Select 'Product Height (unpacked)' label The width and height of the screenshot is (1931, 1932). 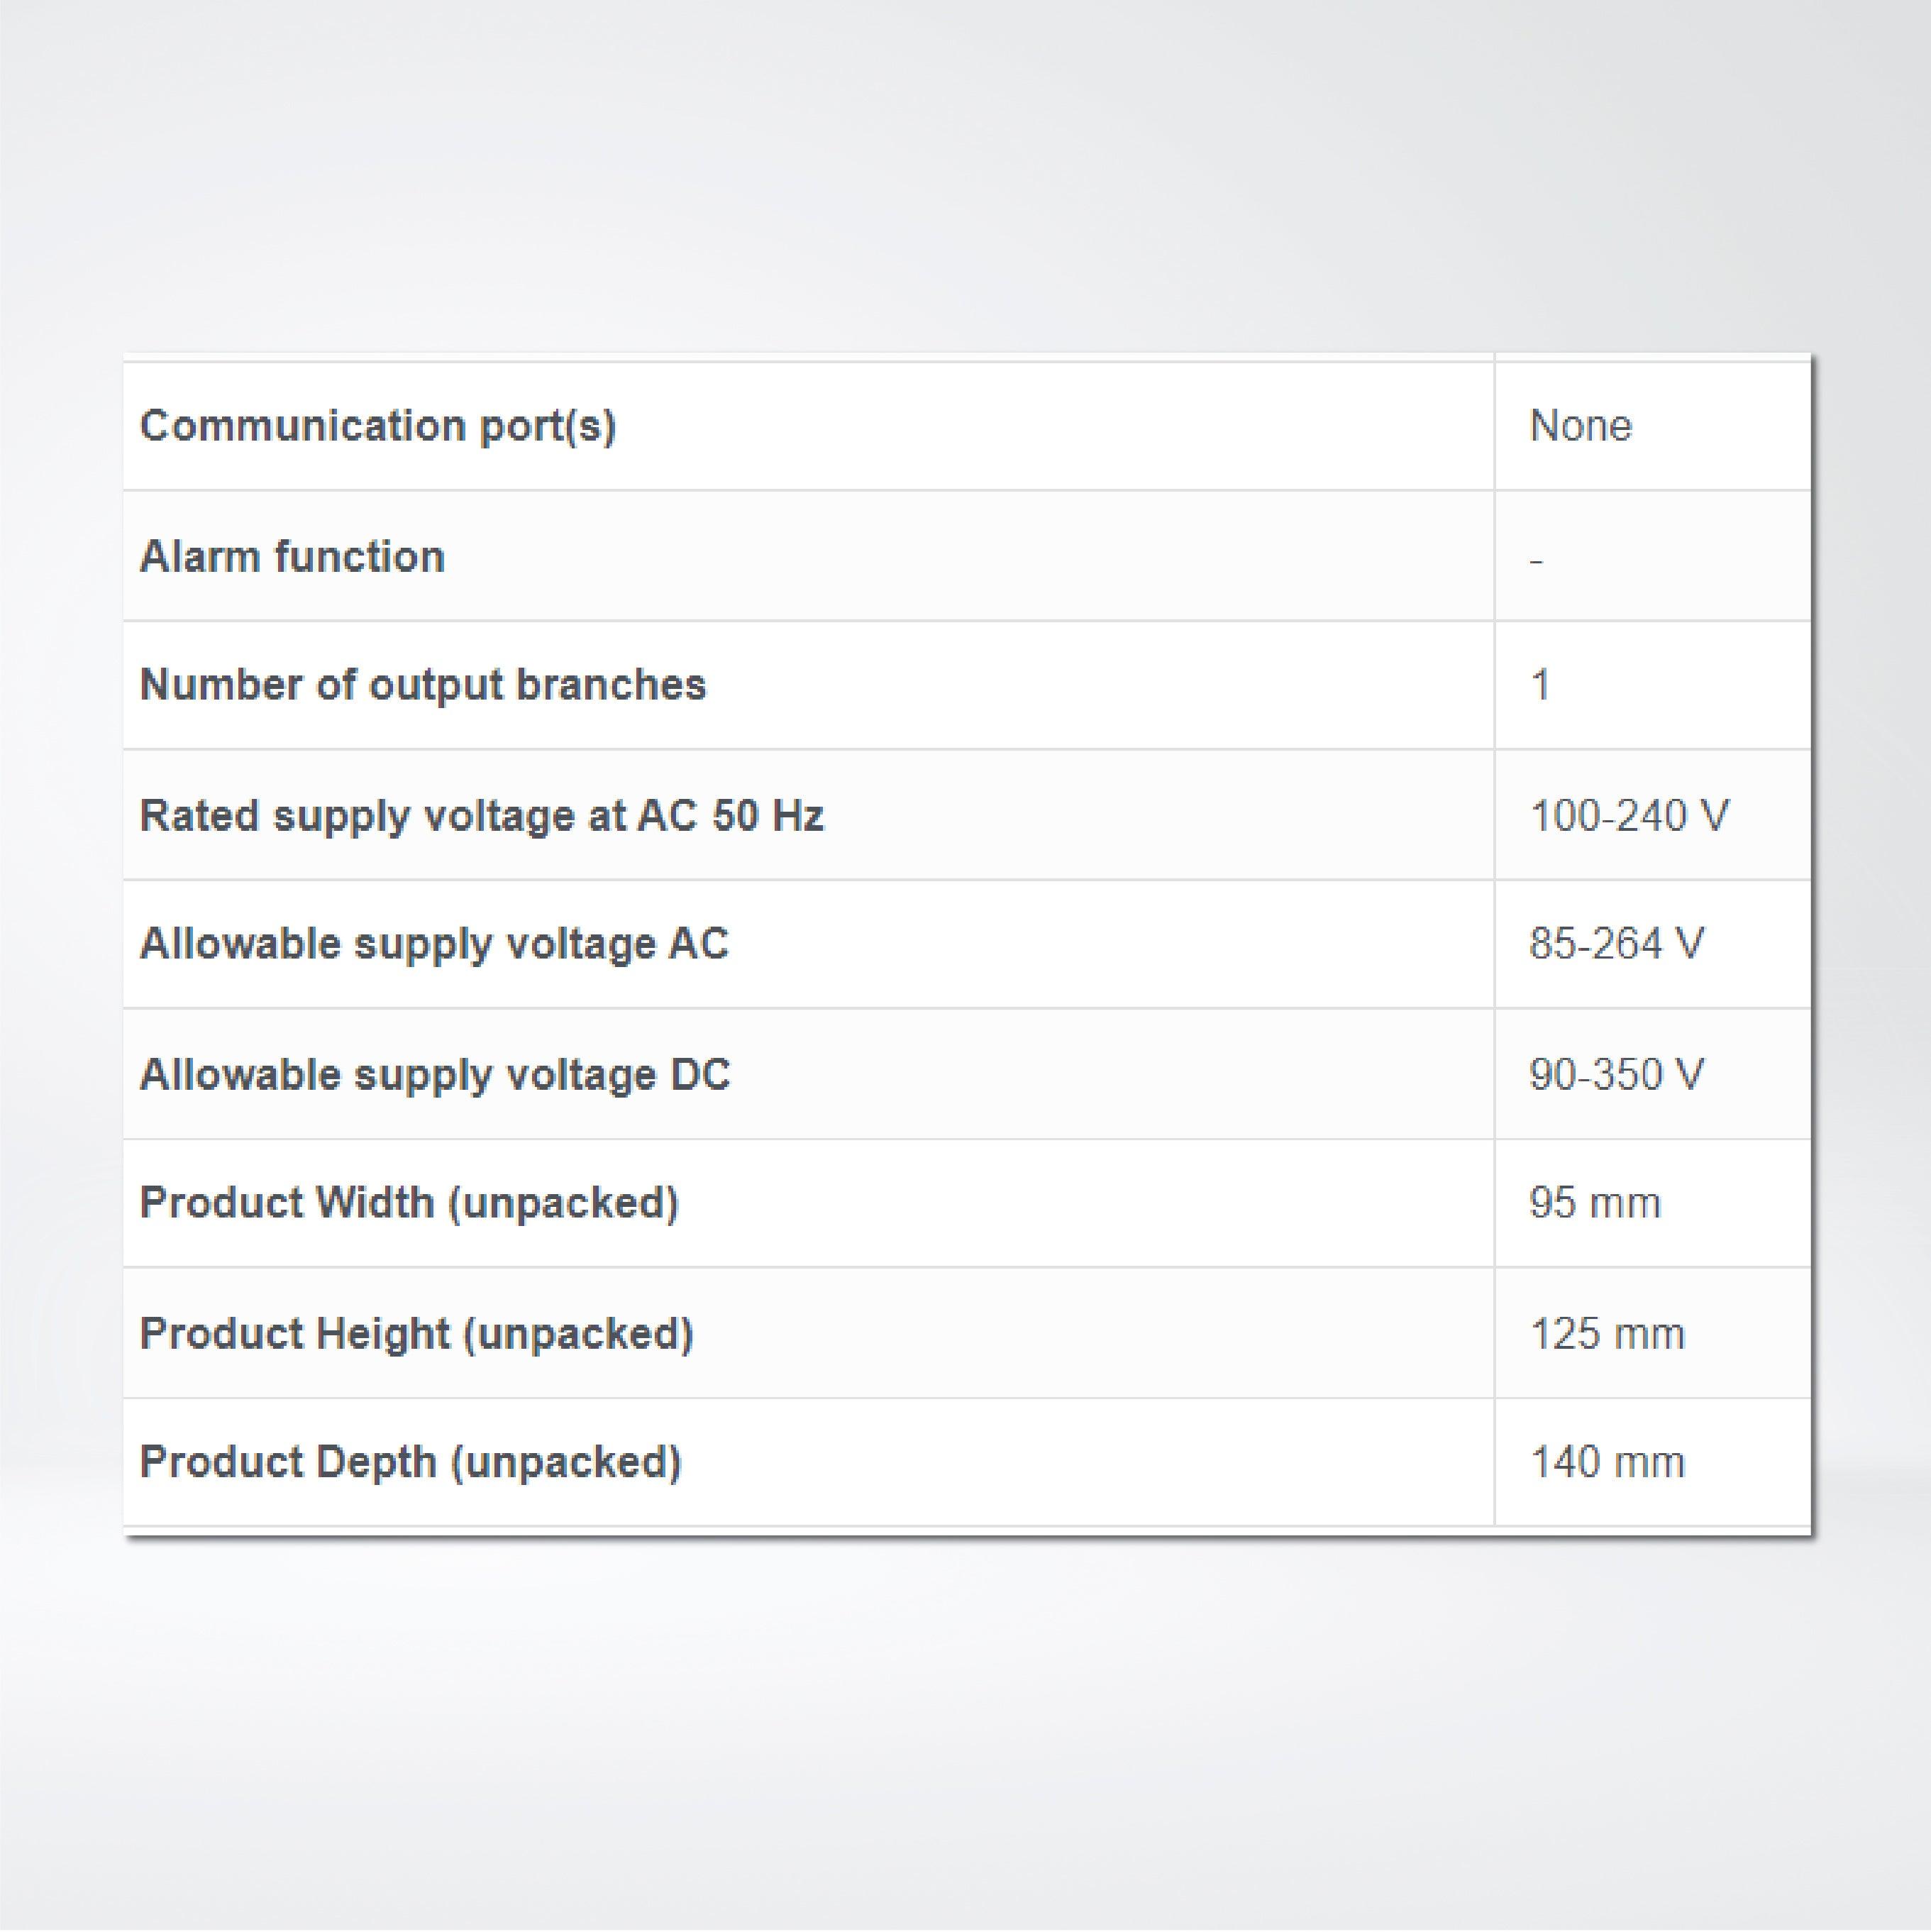(x=417, y=1335)
